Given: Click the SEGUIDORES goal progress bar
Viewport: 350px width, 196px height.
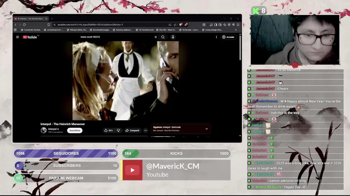Looking at the screenshot, I should pos(66,154).
